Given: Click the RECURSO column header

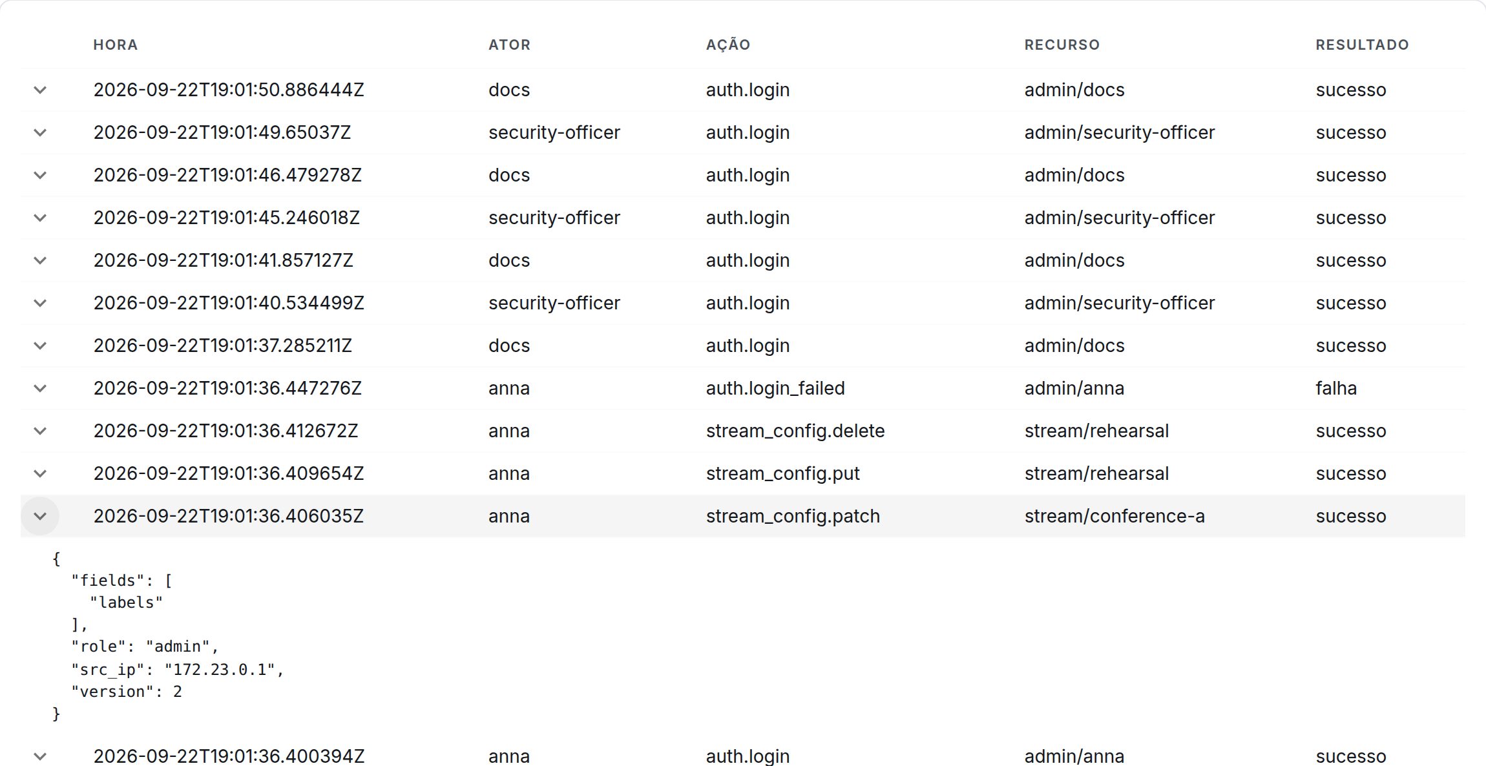Looking at the screenshot, I should coord(1062,45).
